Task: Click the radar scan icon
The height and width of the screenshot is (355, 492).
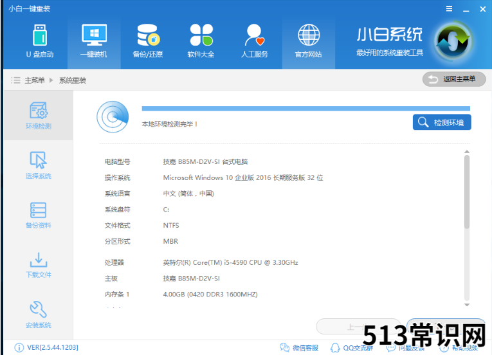Action: click(113, 117)
